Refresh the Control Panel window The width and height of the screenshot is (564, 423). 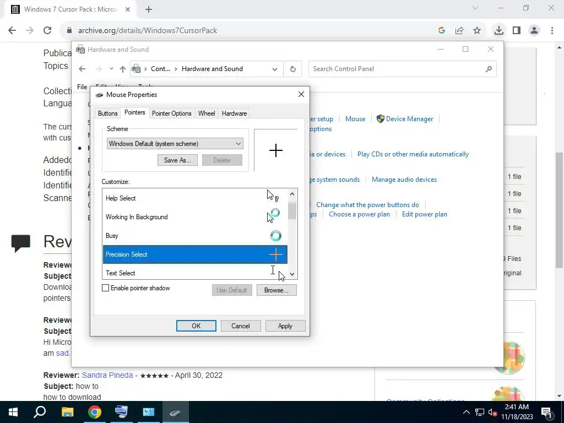293,69
